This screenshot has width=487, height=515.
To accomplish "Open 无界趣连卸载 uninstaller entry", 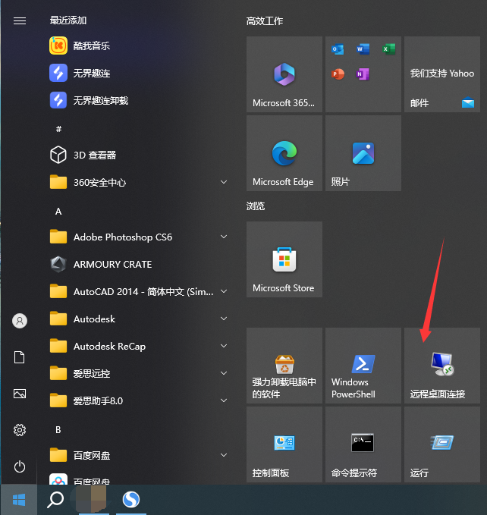I will (138, 100).
